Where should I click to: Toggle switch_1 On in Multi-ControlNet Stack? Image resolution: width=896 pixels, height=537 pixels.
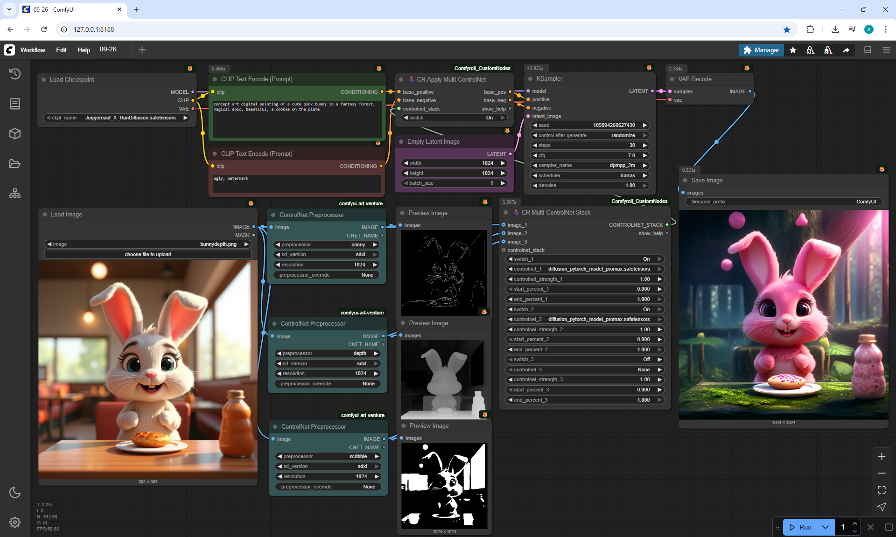click(585, 259)
